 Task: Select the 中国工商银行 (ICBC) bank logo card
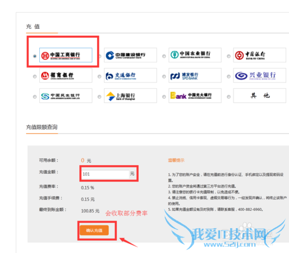point(66,55)
